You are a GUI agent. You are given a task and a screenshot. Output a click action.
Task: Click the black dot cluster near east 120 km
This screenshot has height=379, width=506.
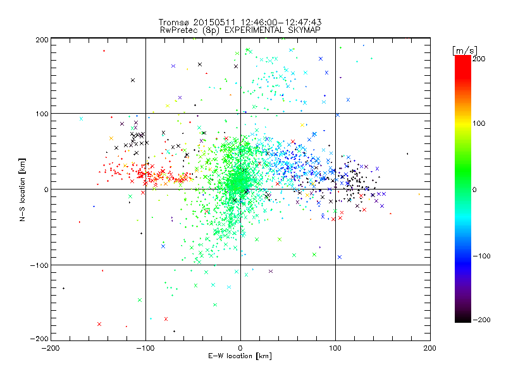(x=355, y=184)
